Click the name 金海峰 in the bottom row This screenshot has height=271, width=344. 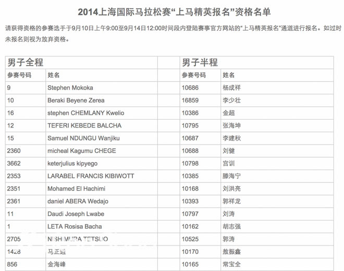point(57,264)
